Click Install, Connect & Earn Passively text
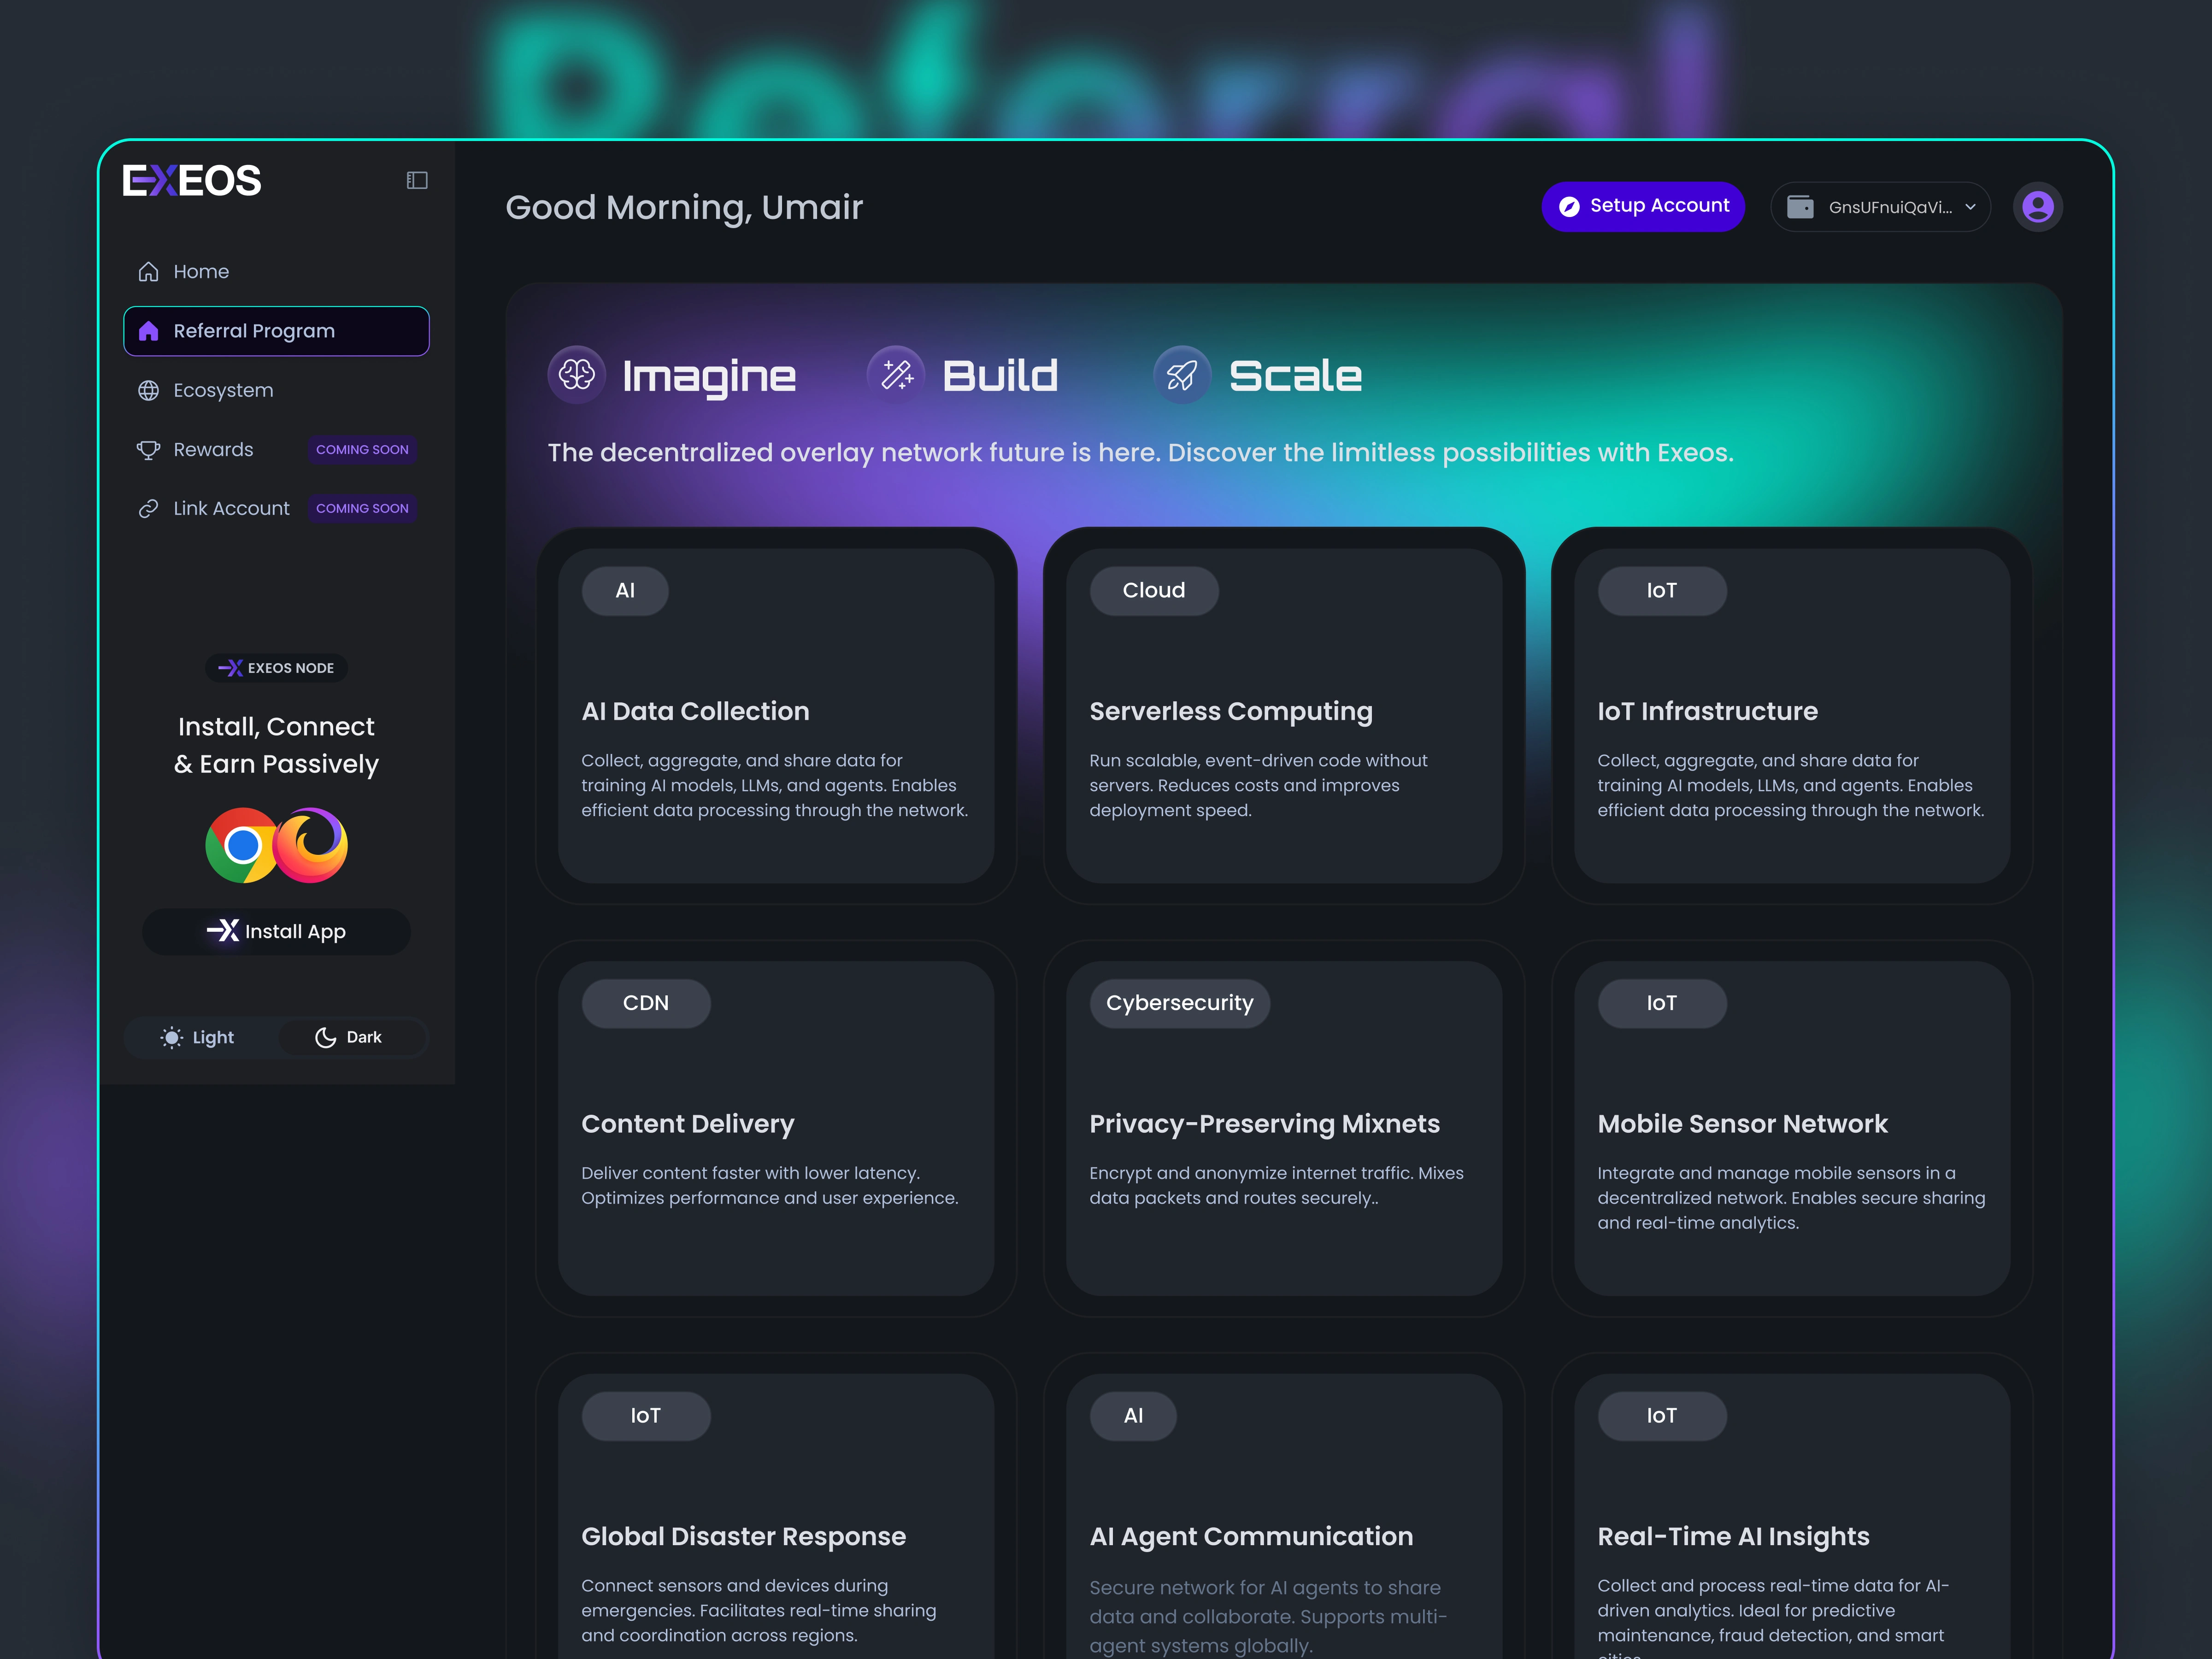The width and height of the screenshot is (2212, 1659). click(x=276, y=745)
